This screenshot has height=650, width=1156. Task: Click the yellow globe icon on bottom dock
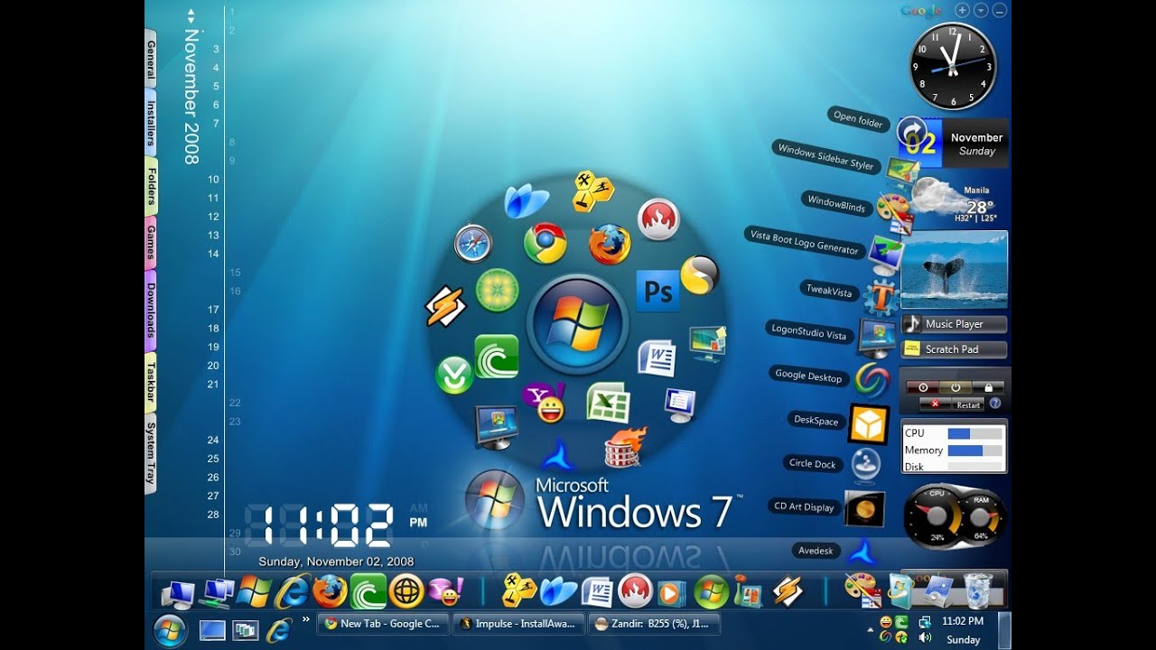click(x=407, y=591)
